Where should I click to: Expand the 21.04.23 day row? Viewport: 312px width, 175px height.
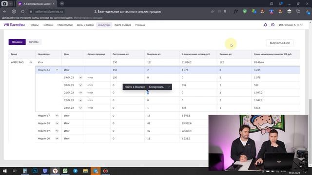coord(80,93)
